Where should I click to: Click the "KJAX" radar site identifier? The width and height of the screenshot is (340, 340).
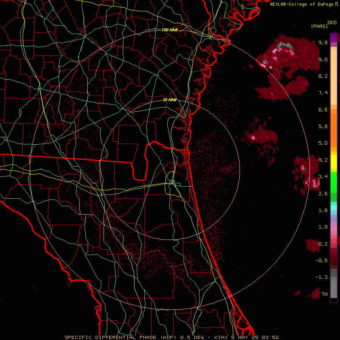[221, 337]
